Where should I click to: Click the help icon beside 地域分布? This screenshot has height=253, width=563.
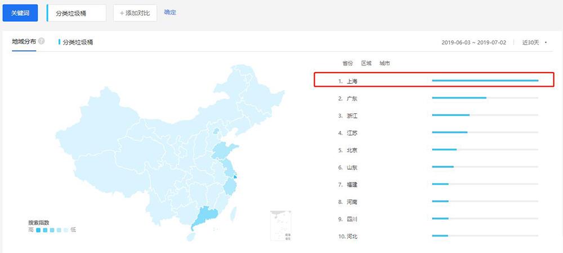point(42,42)
